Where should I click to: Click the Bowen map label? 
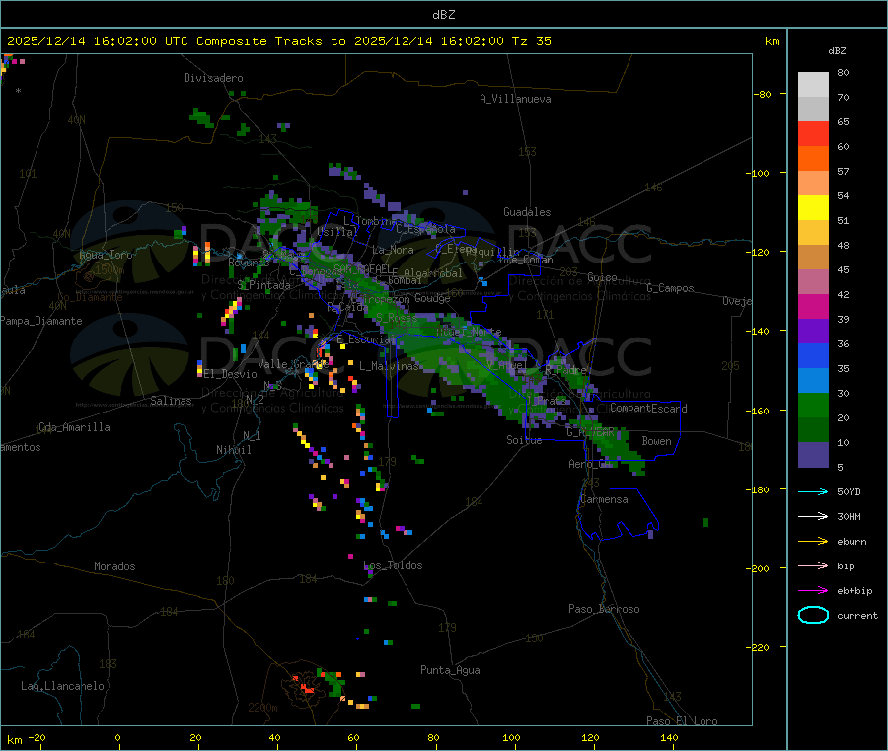[656, 441]
